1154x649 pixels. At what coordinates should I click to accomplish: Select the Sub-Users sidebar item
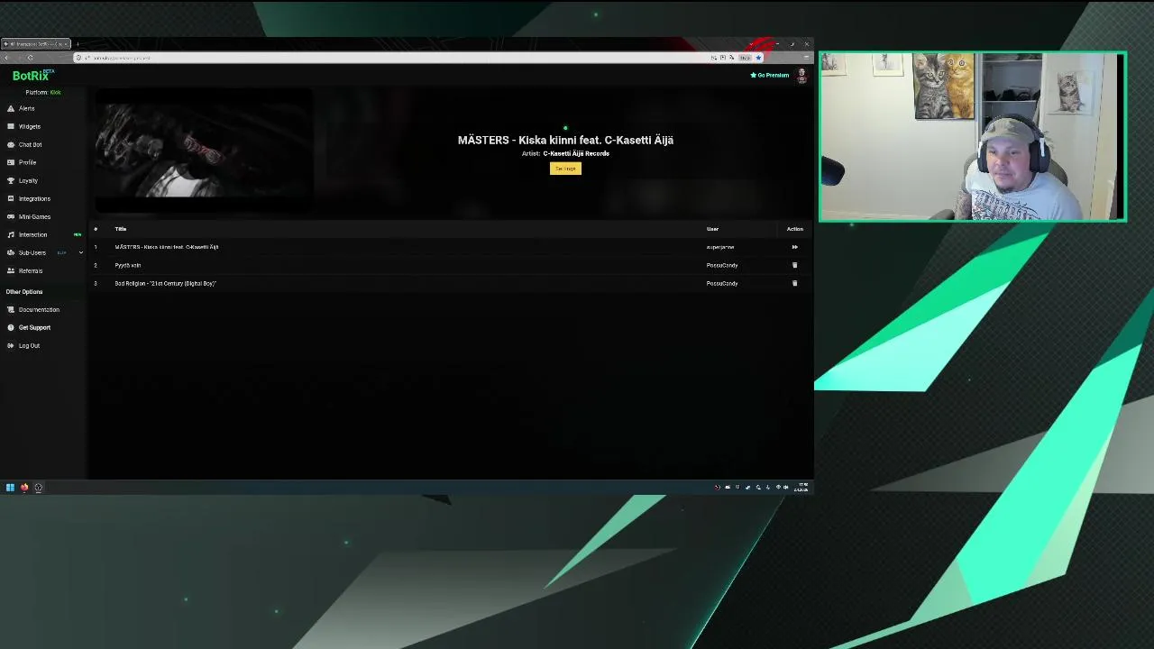(x=32, y=252)
